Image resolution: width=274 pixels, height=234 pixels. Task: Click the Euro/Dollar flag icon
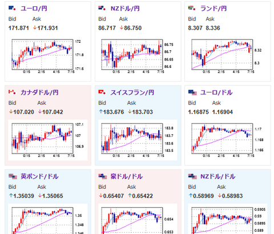click(x=192, y=92)
